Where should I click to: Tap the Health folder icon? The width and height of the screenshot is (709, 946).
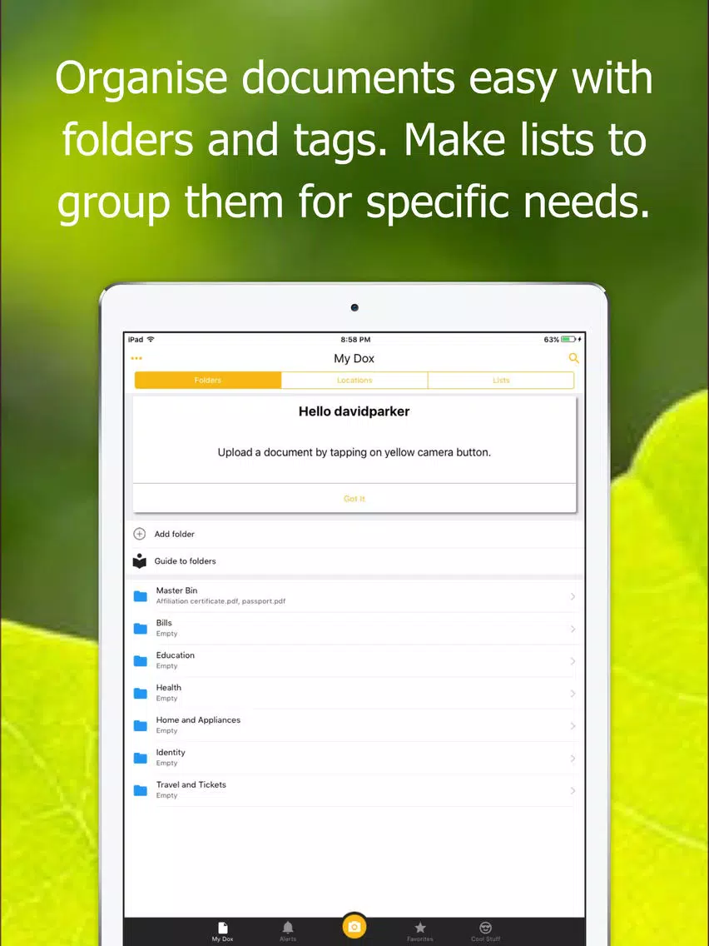click(x=141, y=694)
